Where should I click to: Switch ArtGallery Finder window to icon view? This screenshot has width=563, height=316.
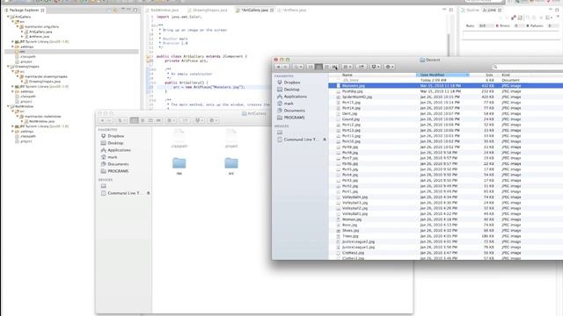(135, 120)
